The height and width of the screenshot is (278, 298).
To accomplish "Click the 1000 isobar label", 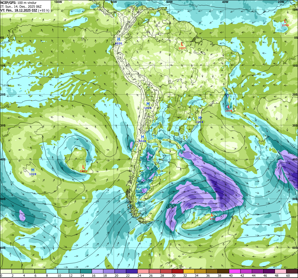I will [x=293, y=171].
